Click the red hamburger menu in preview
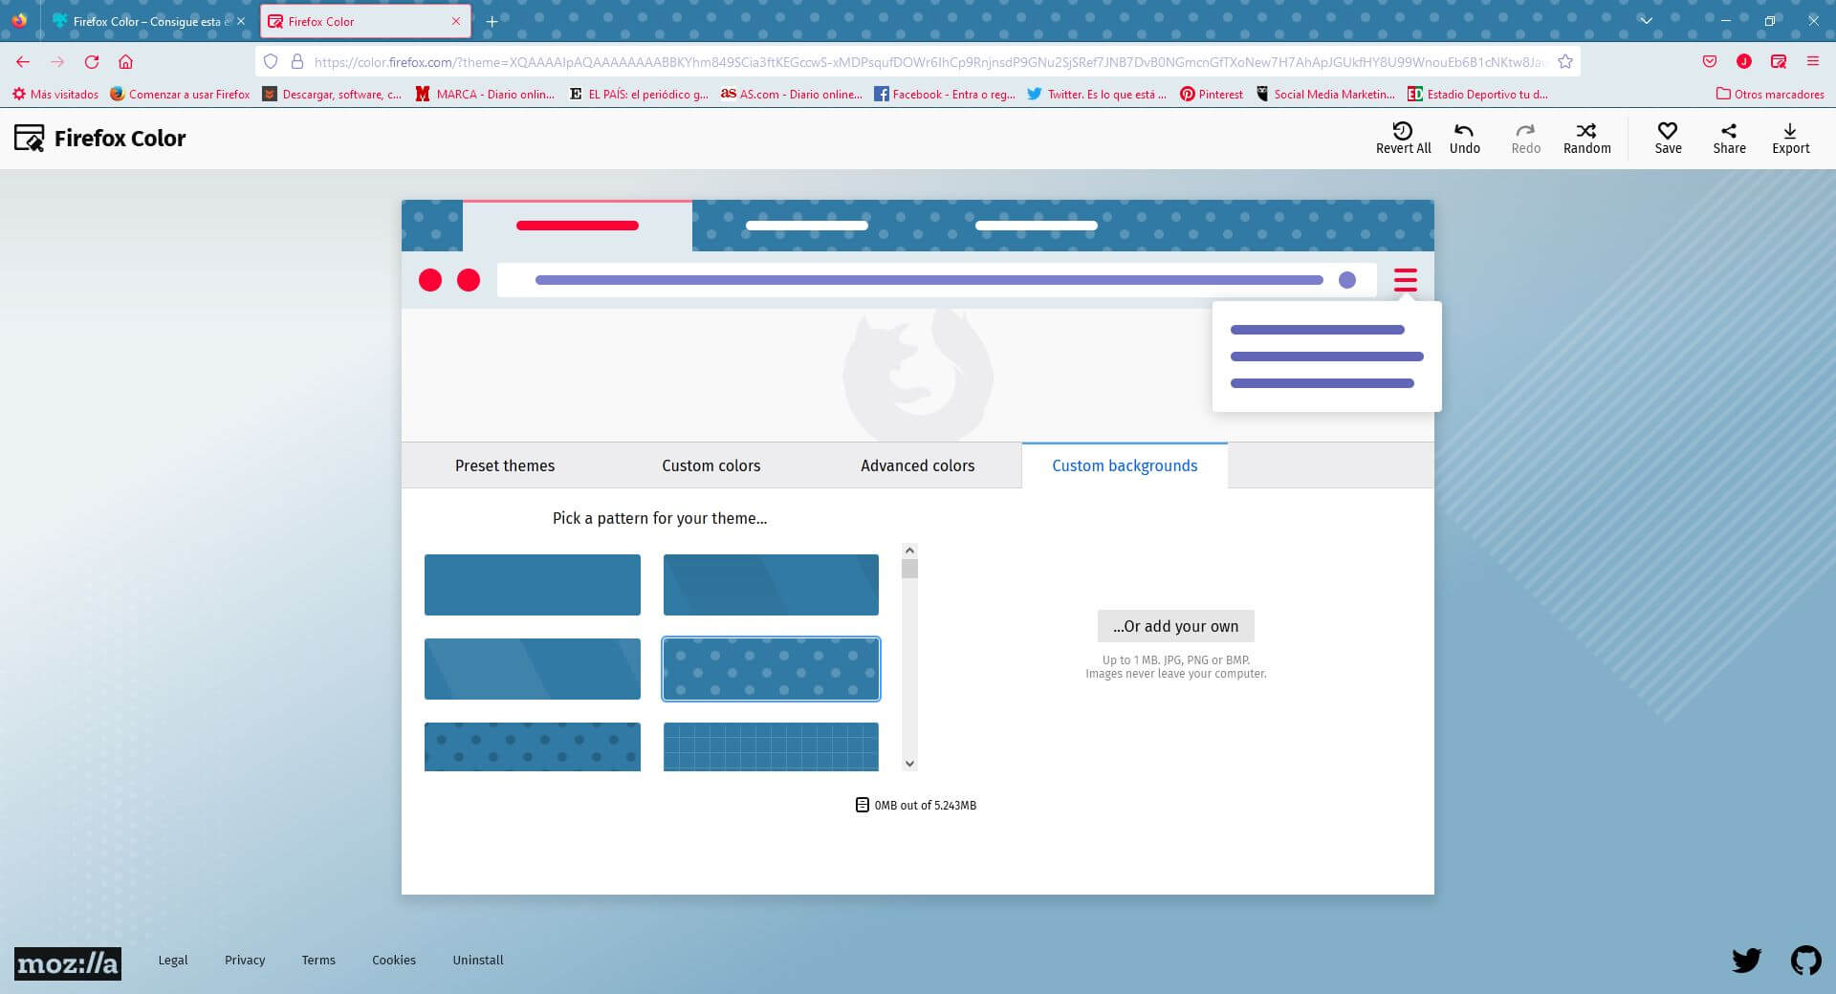 [x=1405, y=280]
